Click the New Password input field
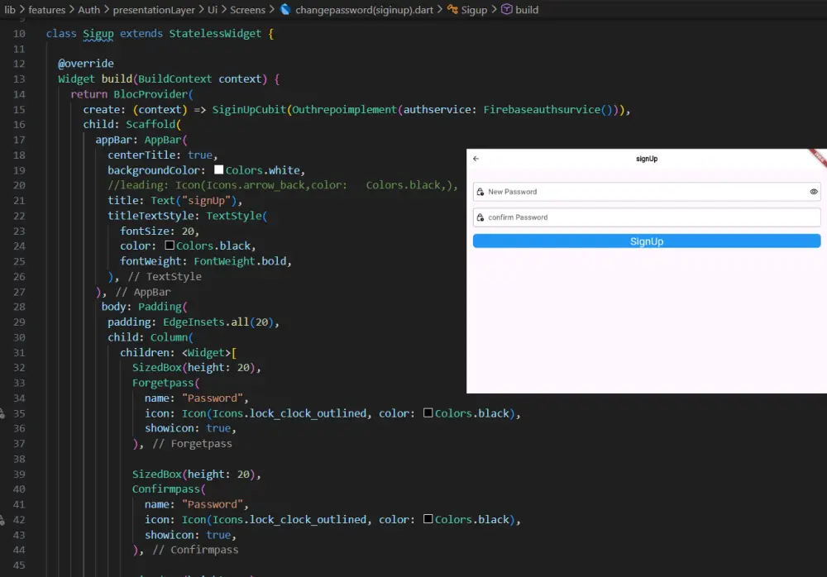This screenshot has height=577, width=827. (647, 192)
